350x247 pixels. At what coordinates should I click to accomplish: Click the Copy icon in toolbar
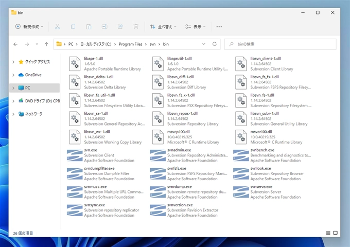tap(73, 26)
